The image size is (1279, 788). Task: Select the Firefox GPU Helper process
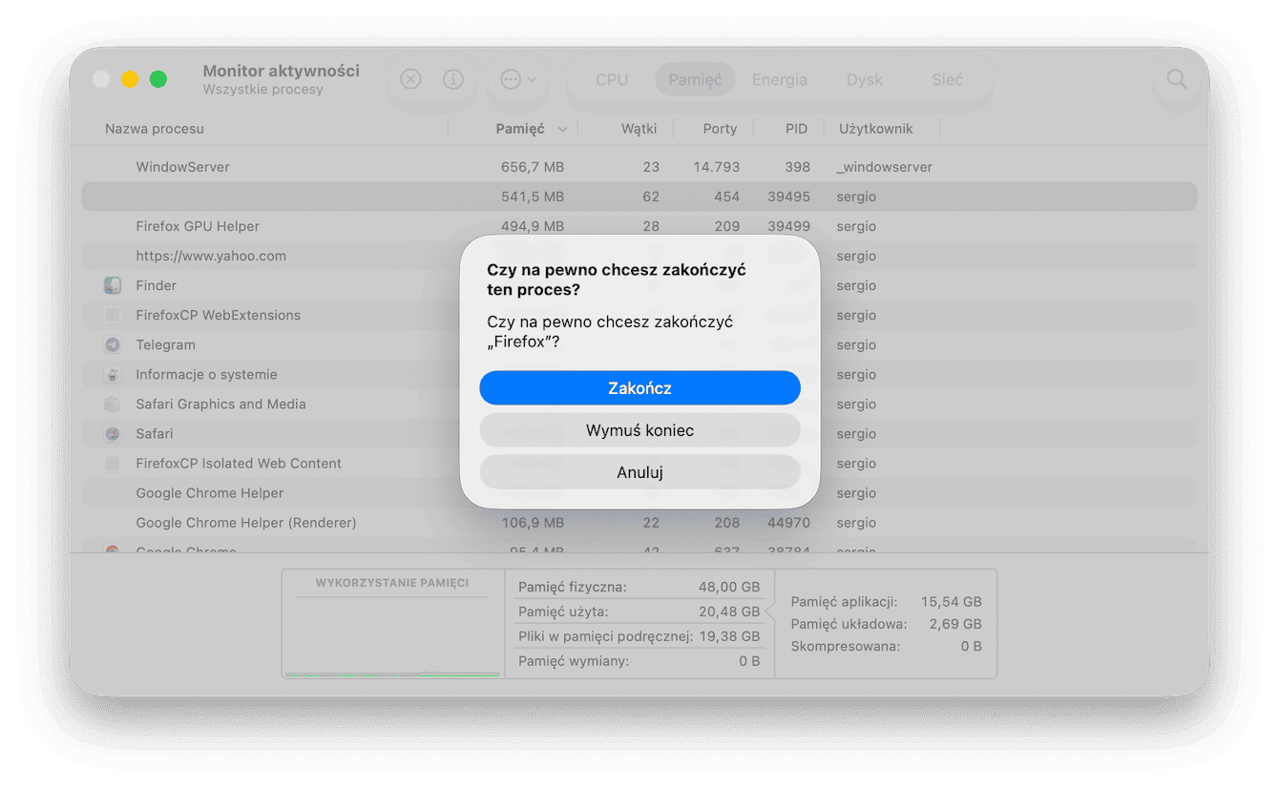(198, 226)
